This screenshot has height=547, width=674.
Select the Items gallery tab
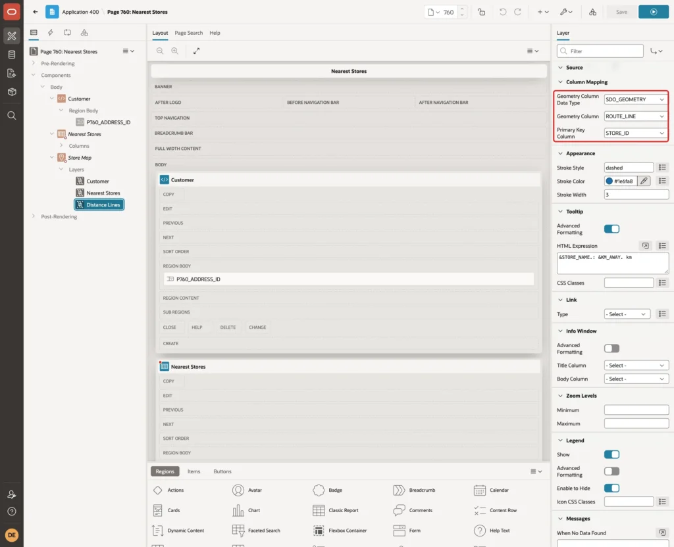coord(194,471)
